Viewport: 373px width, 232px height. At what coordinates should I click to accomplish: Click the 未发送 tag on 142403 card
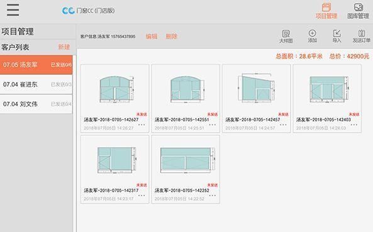click(x=354, y=114)
